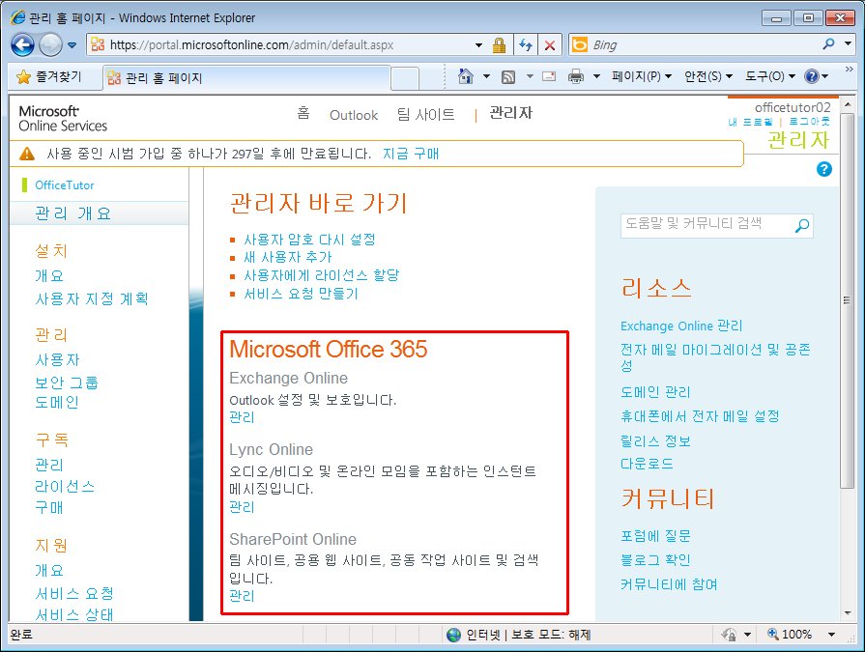Click the blue portal help icon
865x652 pixels.
coord(823,169)
